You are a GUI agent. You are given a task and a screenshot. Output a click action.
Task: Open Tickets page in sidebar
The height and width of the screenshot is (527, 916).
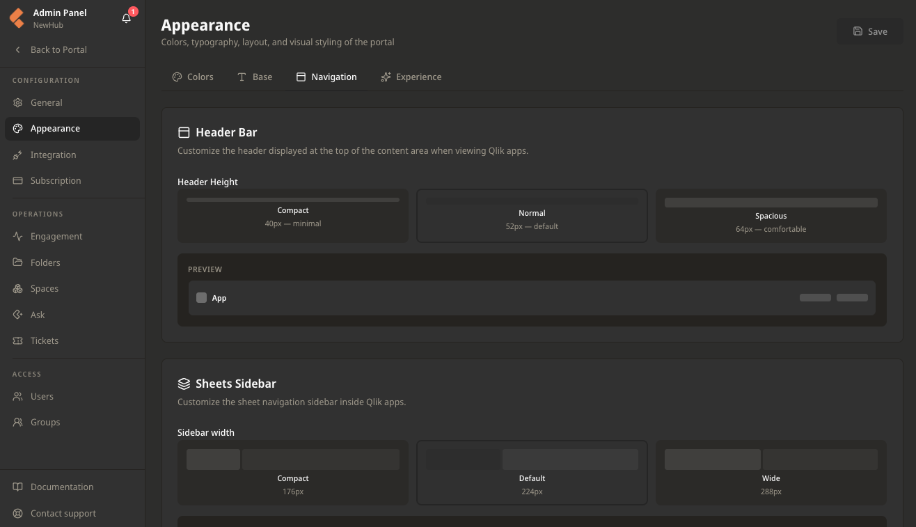[72, 341]
